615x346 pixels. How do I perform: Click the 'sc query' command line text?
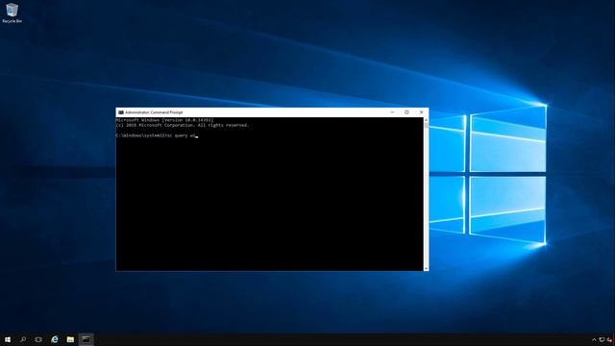[x=156, y=136]
